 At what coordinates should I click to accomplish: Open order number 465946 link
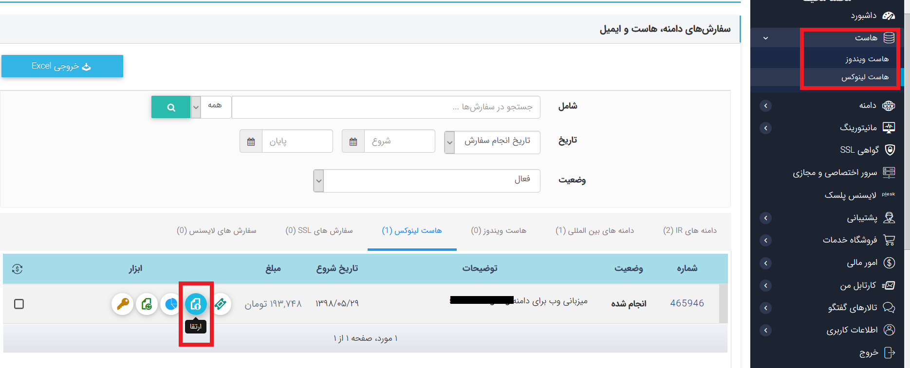point(687,303)
